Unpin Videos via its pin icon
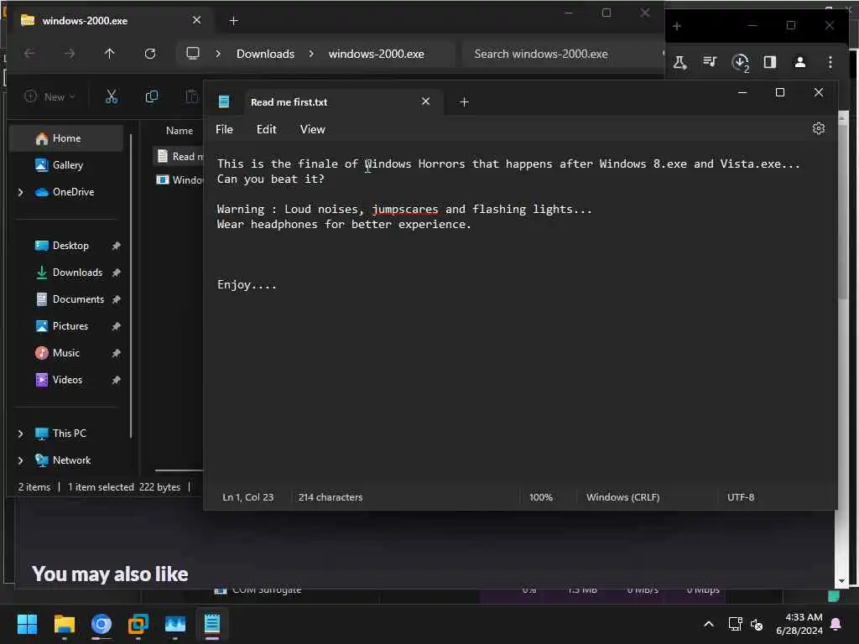Image resolution: width=859 pixels, height=644 pixels. click(x=116, y=380)
